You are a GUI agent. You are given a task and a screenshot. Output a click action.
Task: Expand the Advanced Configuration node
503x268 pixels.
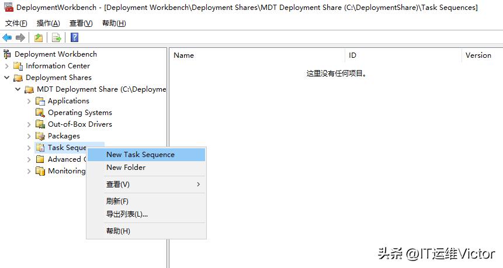[x=29, y=159]
